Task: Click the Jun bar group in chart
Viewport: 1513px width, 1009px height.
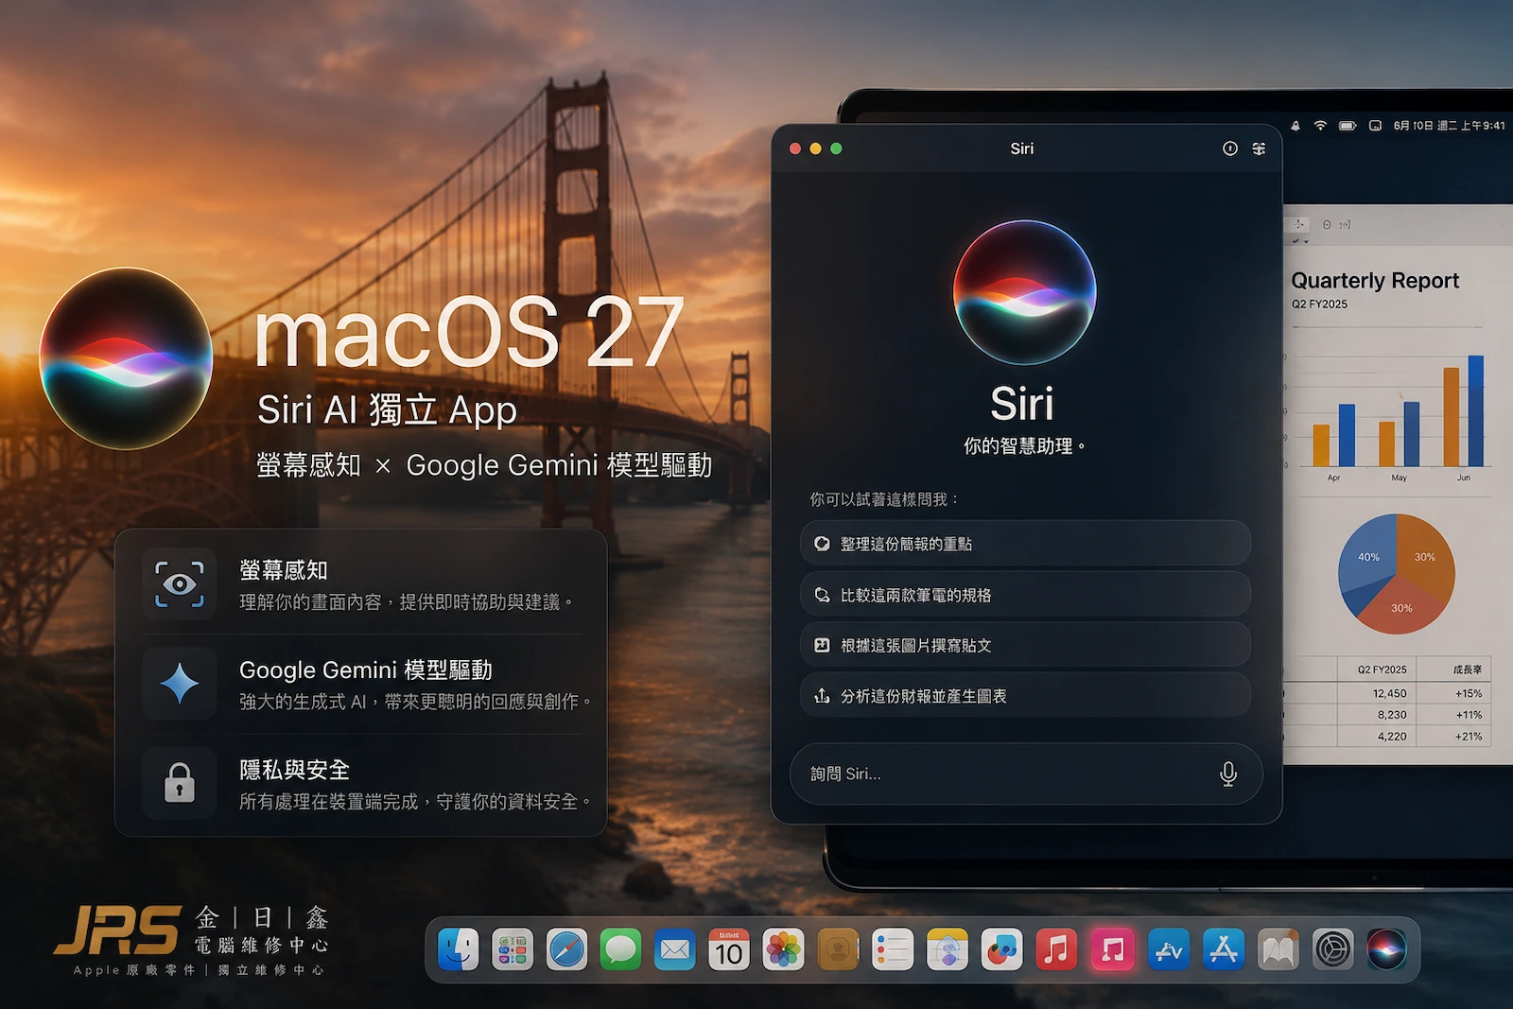Action: [x=1463, y=410]
